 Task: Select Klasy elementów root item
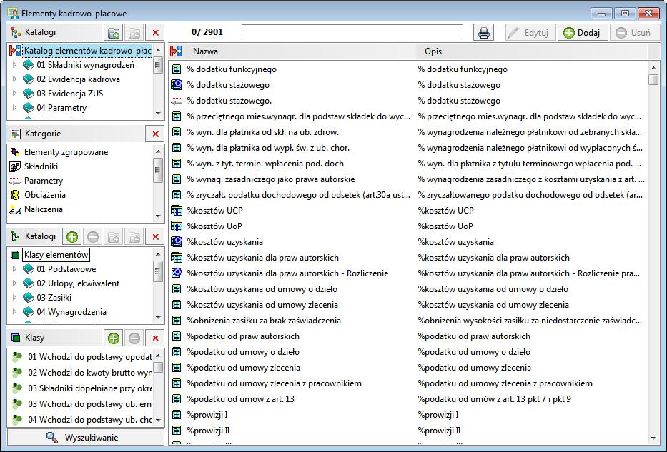pyautogui.click(x=56, y=255)
